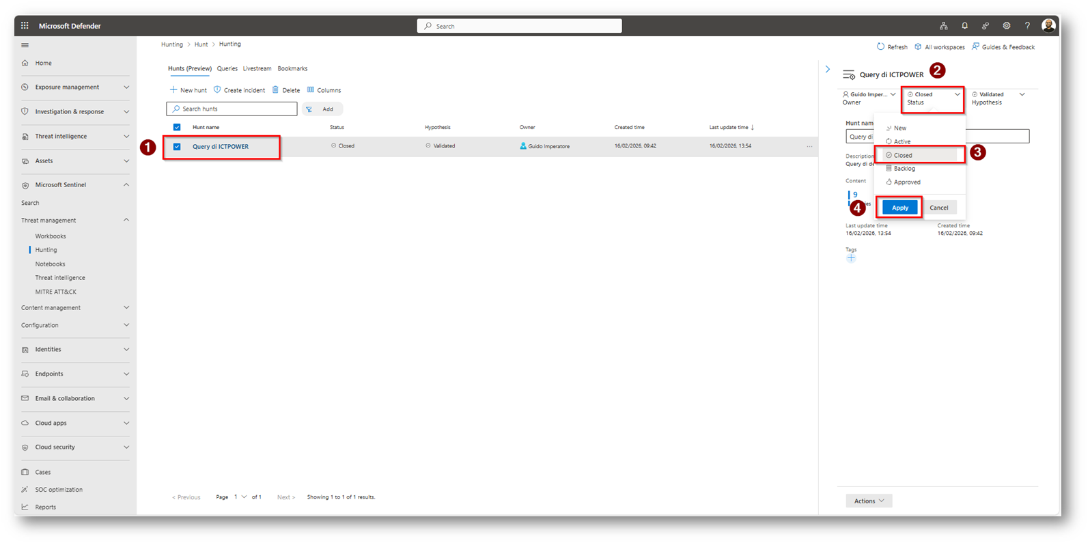The width and height of the screenshot is (1090, 545).
Task: Switch to the Bookmarks tab
Action: pyautogui.click(x=292, y=68)
